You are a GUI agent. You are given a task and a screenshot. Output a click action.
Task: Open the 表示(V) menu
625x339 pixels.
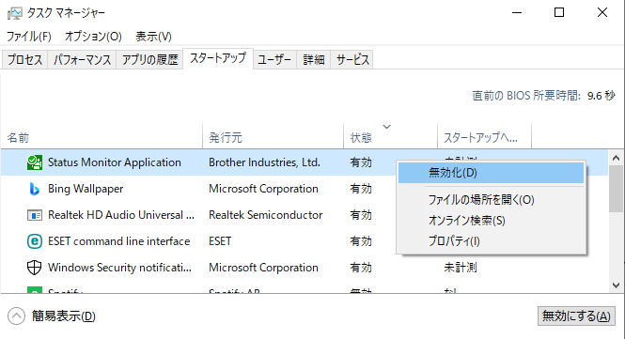tap(153, 37)
